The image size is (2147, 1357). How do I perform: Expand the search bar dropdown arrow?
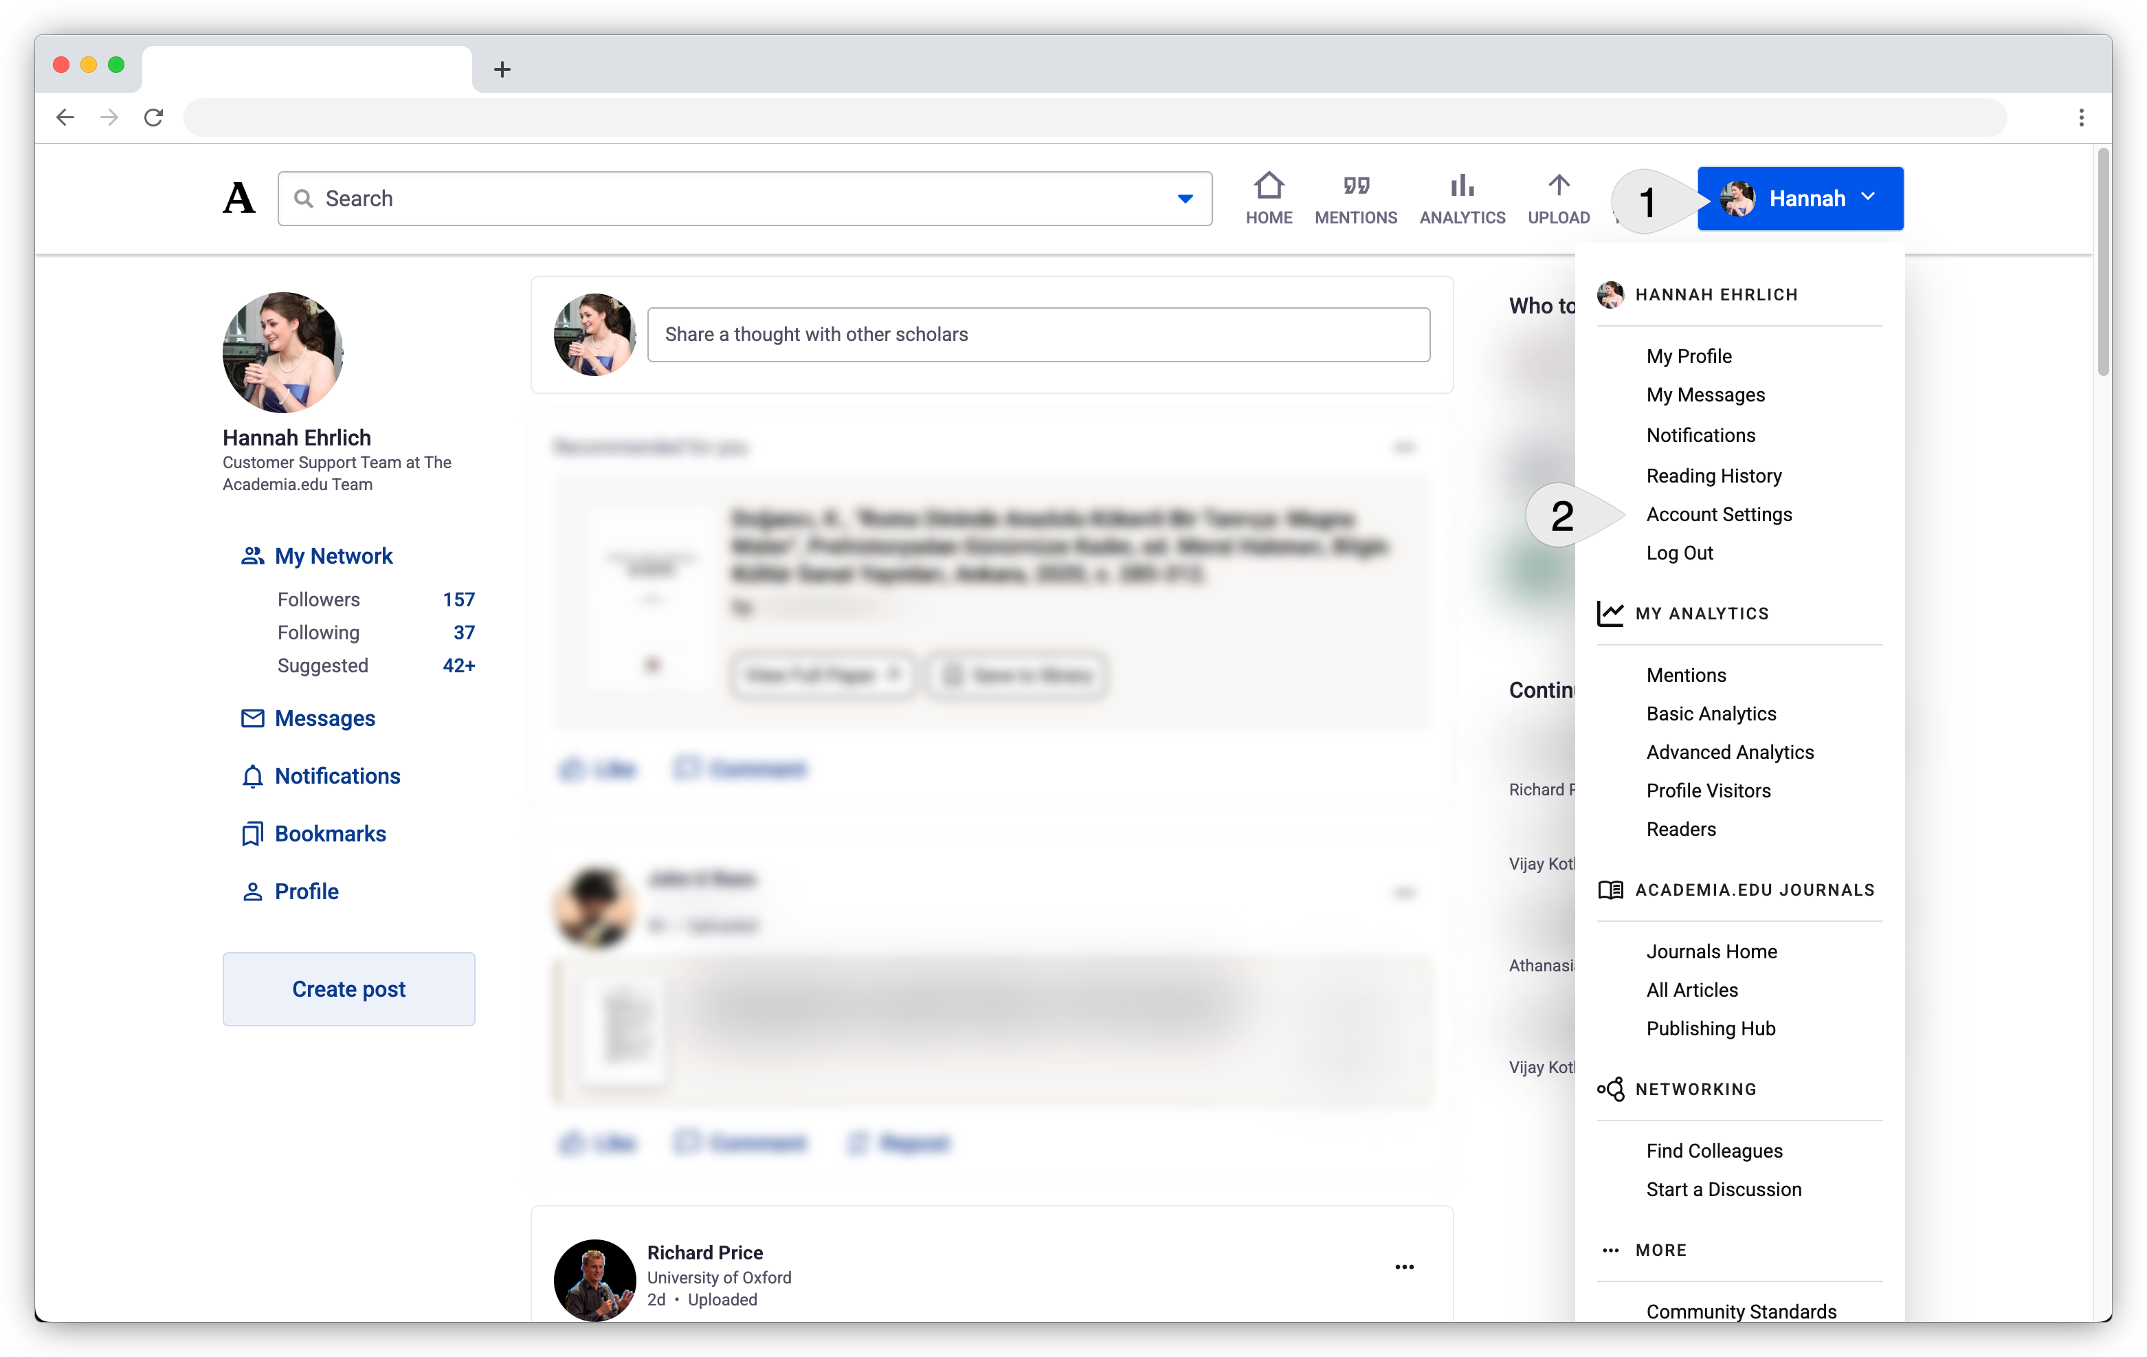[x=1184, y=199]
